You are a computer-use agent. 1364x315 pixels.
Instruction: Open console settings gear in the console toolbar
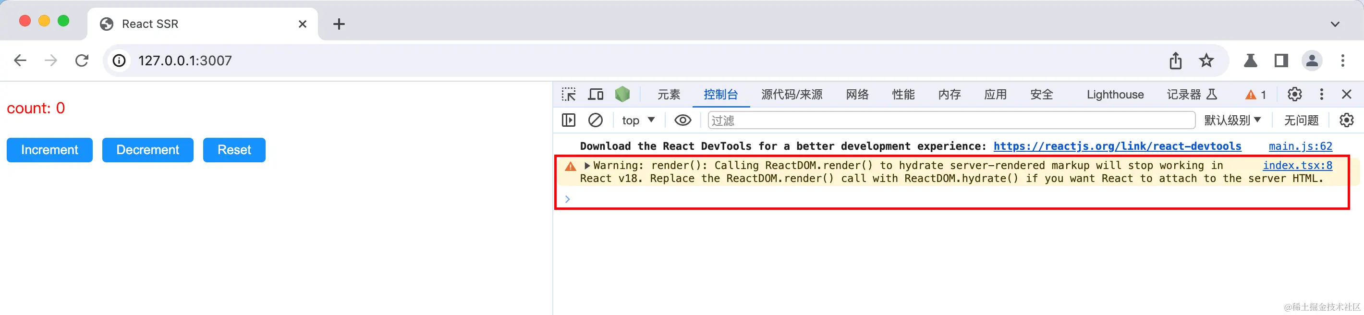(1347, 120)
